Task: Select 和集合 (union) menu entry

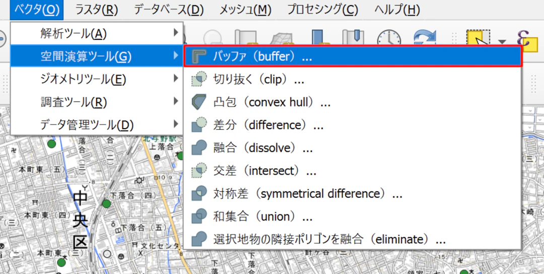Action: 263,216
